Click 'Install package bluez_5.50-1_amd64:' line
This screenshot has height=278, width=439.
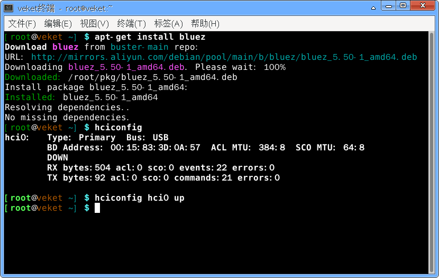pyautogui.click(x=96, y=87)
